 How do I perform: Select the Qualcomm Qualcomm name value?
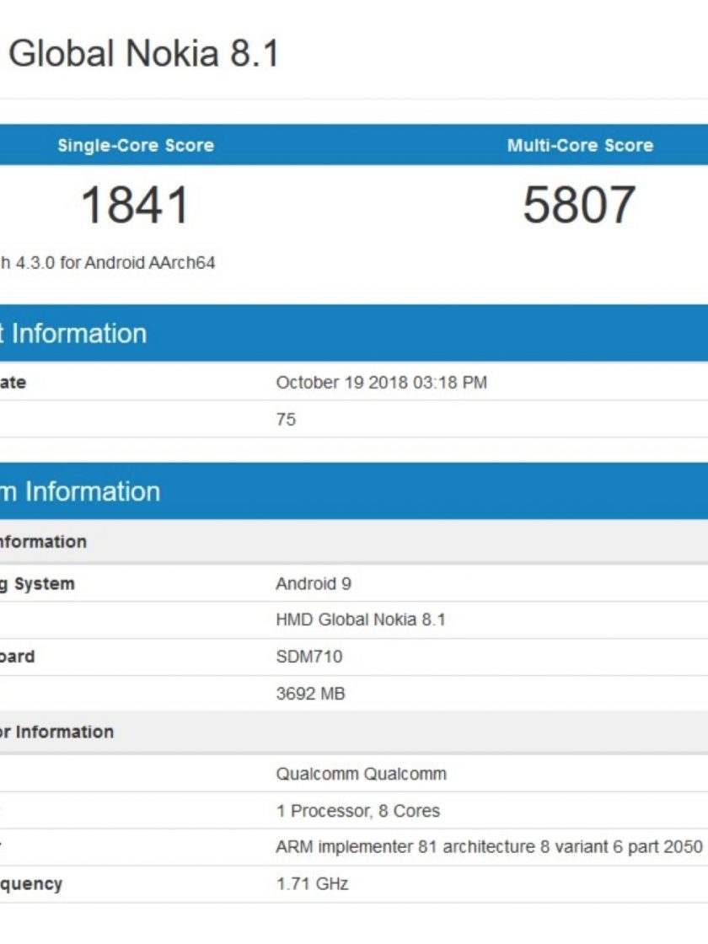tap(361, 774)
